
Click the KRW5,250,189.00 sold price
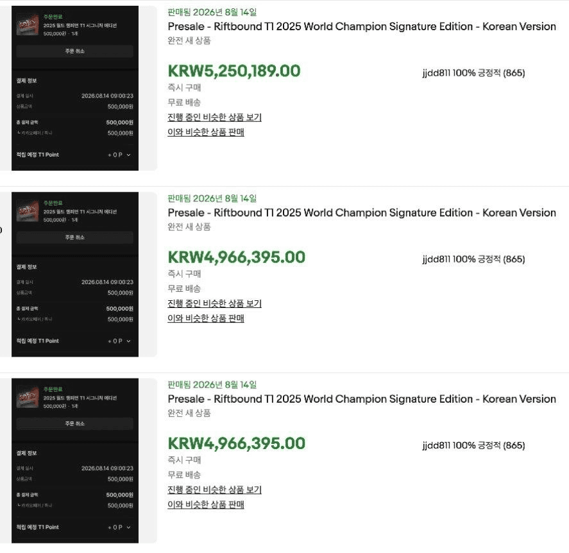point(234,71)
